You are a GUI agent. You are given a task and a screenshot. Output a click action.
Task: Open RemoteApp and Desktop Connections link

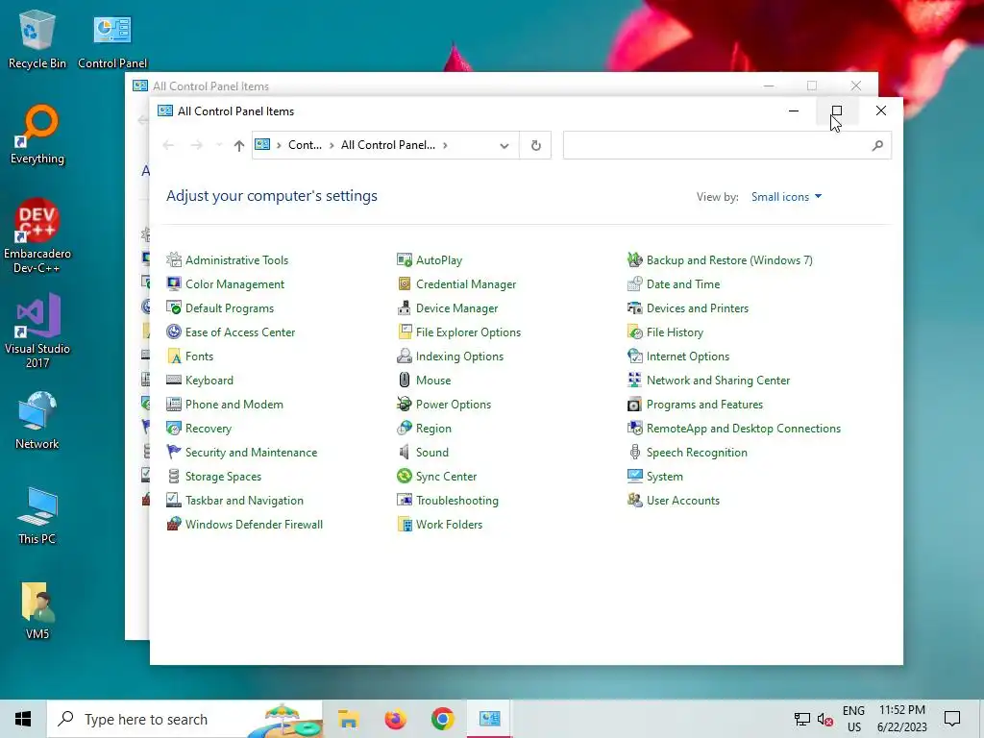743,428
